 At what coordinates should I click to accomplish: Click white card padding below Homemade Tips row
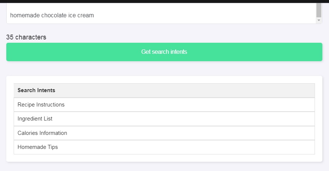(x=164, y=158)
